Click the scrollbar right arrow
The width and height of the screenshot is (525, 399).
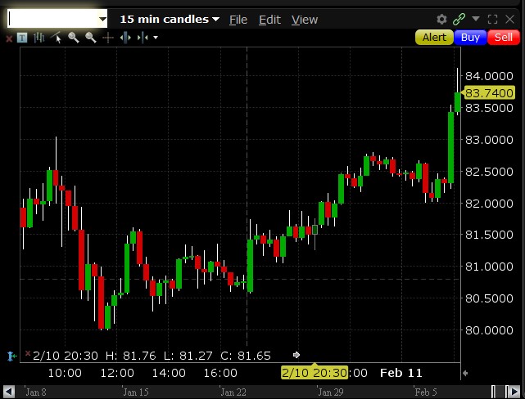pos(513,392)
